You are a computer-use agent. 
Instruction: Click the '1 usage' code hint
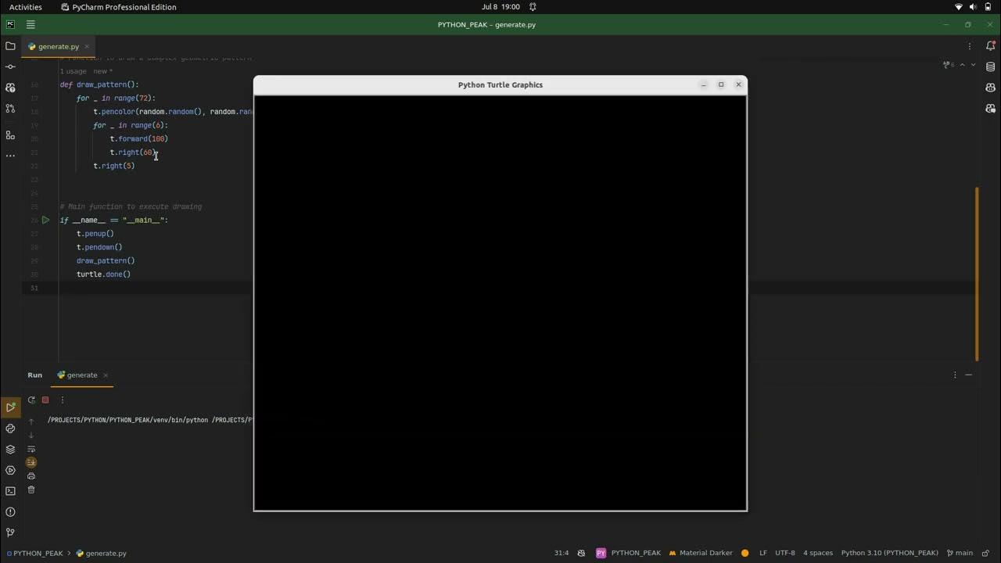[74, 71]
